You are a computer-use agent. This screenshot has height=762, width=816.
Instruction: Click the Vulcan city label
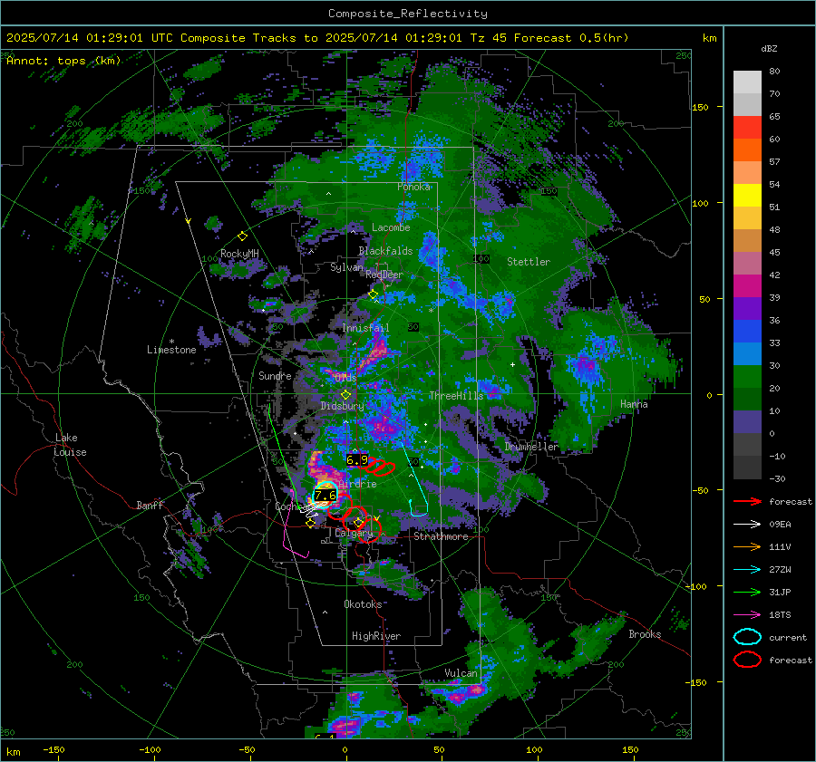point(461,673)
